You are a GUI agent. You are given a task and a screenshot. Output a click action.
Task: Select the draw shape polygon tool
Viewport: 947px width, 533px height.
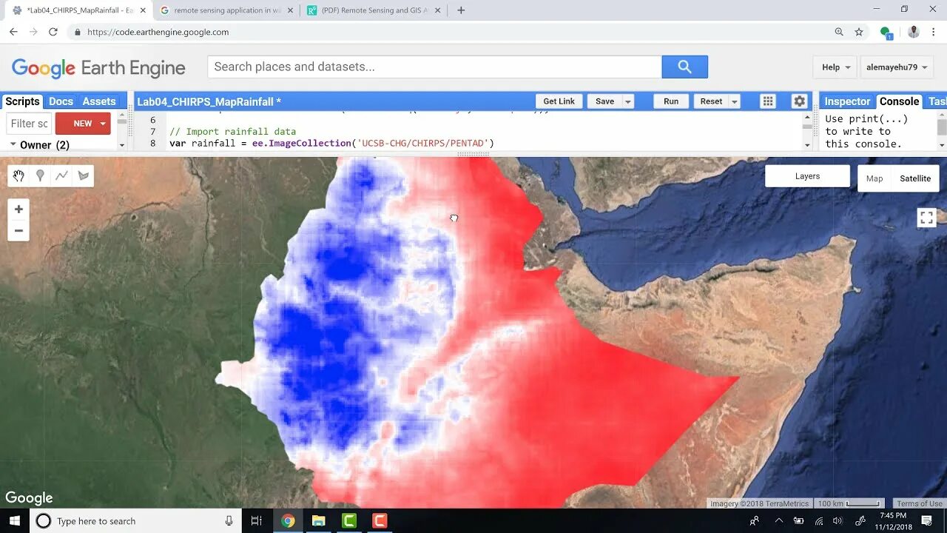(83, 175)
